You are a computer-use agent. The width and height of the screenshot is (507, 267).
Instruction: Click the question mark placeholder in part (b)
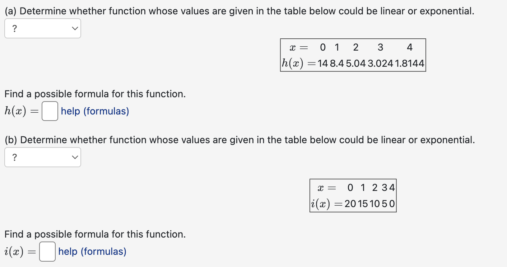pos(14,157)
